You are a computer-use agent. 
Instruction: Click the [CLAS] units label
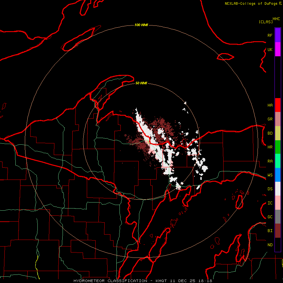coord(265,22)
